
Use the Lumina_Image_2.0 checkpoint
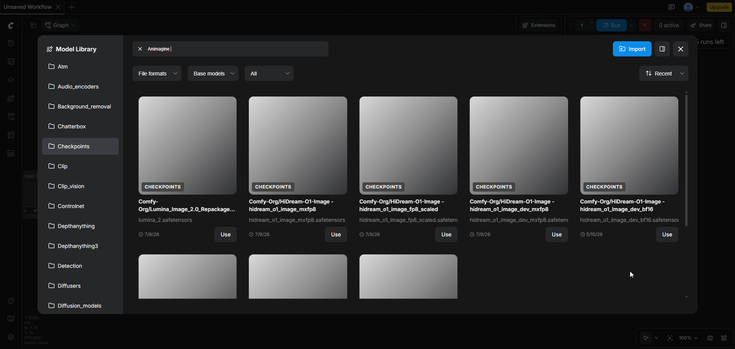[226, 235]
